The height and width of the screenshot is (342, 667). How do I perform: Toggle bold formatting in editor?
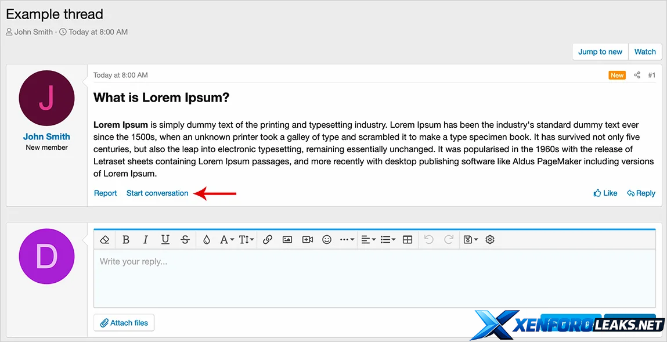(126, 239)
